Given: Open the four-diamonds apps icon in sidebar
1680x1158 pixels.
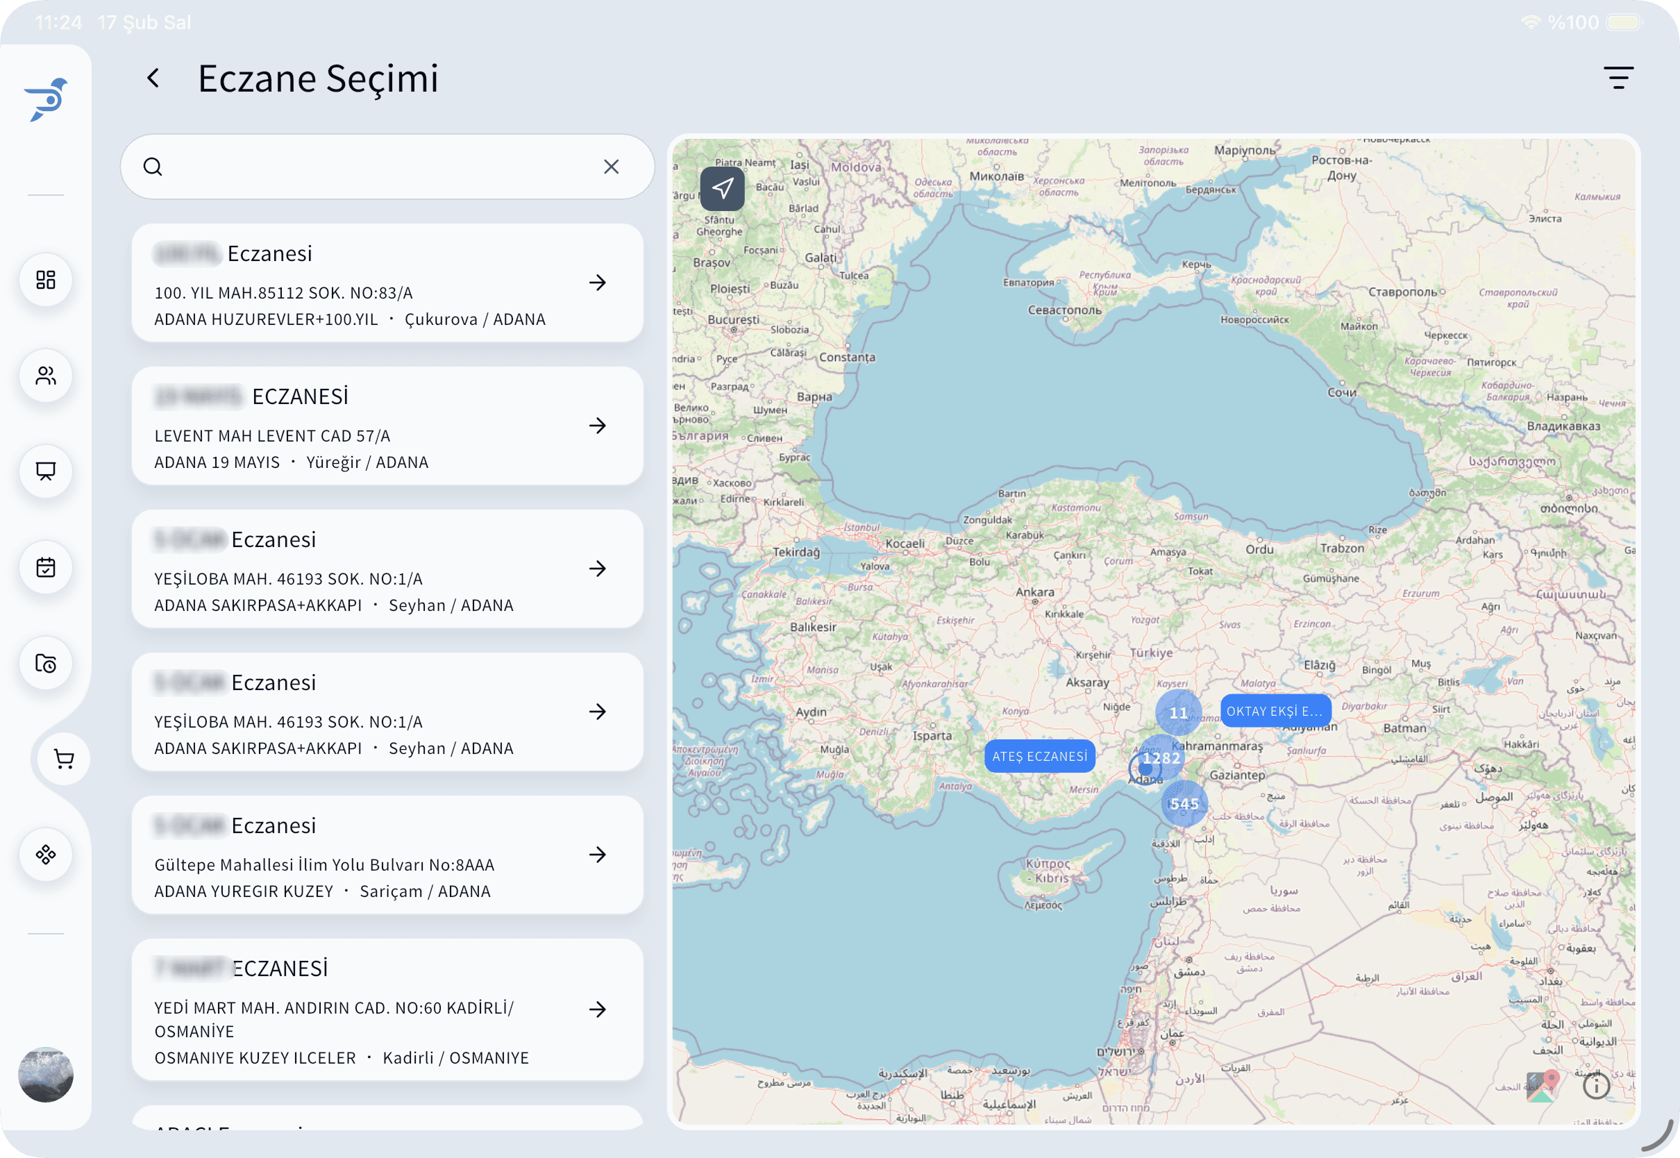Looking at the screenshot, I should point(46,855).
